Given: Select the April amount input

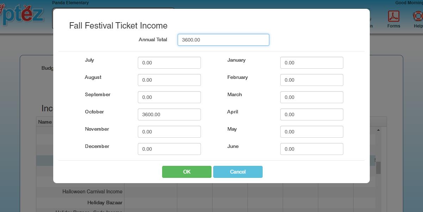Looking at the screenshot, I should click(312, 114).
